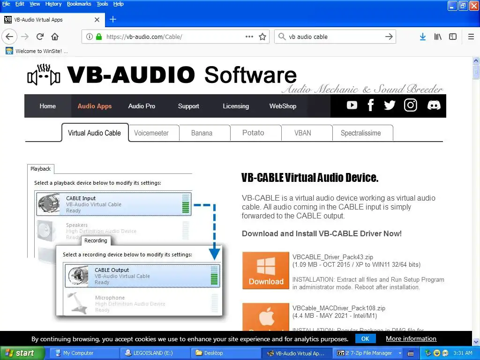Reload the page with the refresh icon
Viewport: 480px width, 360px height.
[x=40, y=37]
